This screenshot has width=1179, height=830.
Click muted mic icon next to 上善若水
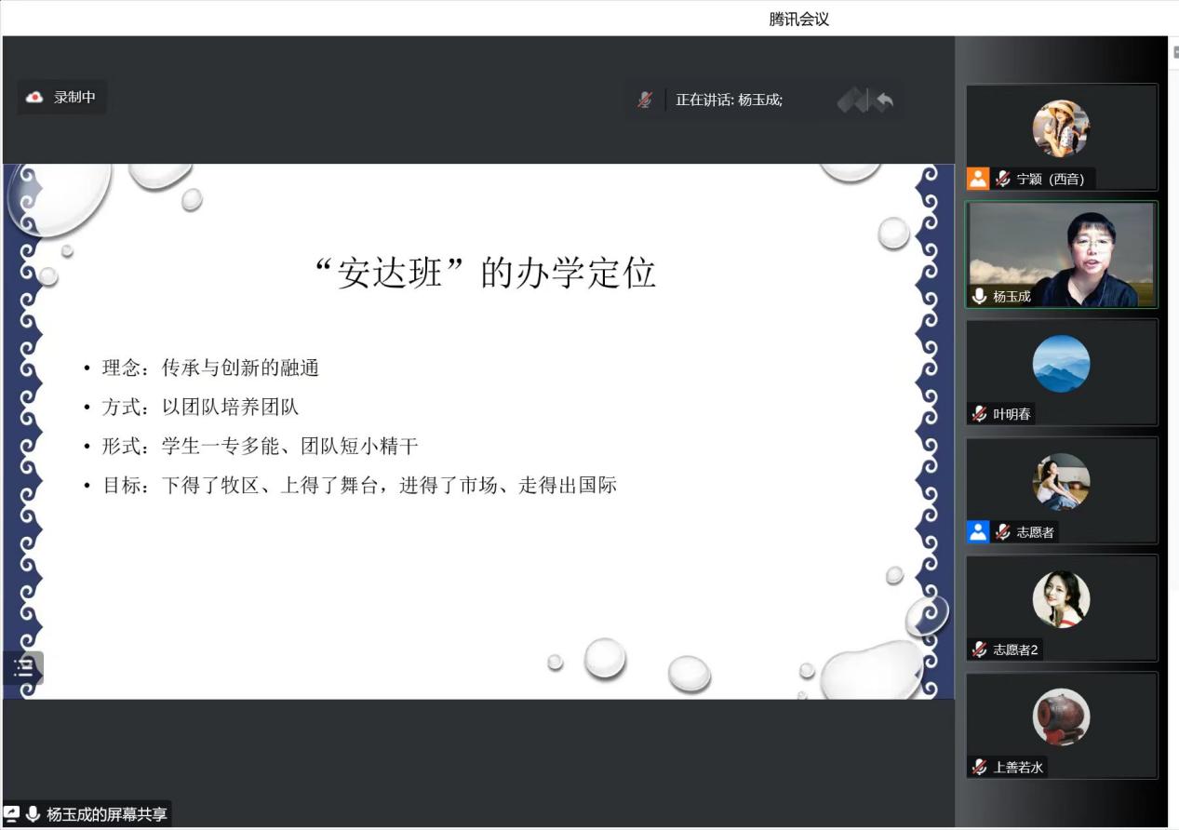point(979,768)
